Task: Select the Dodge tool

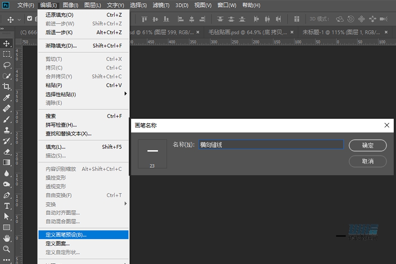Action: [6, 184]
